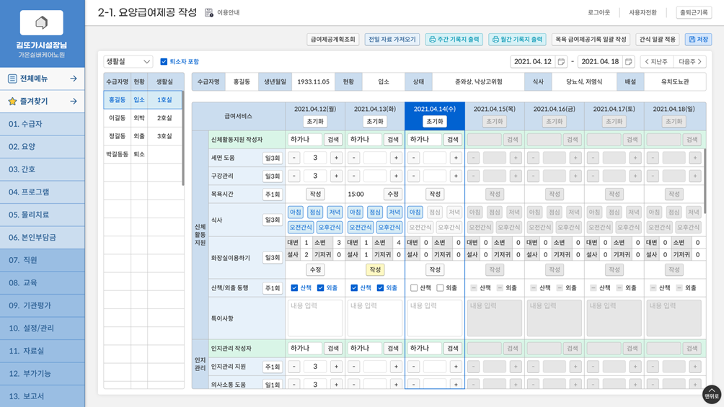Print monthly record with 월간 기록지 출력

point(517,39)
